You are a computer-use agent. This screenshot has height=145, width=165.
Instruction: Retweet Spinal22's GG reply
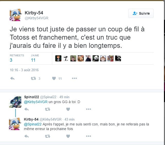tap(48, 109)
